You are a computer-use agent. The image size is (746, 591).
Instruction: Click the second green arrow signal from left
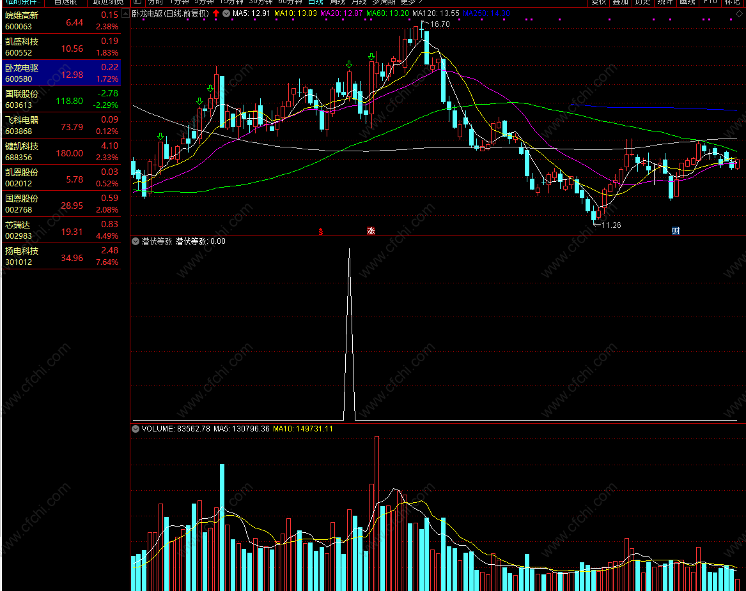(x=199, y=101)
